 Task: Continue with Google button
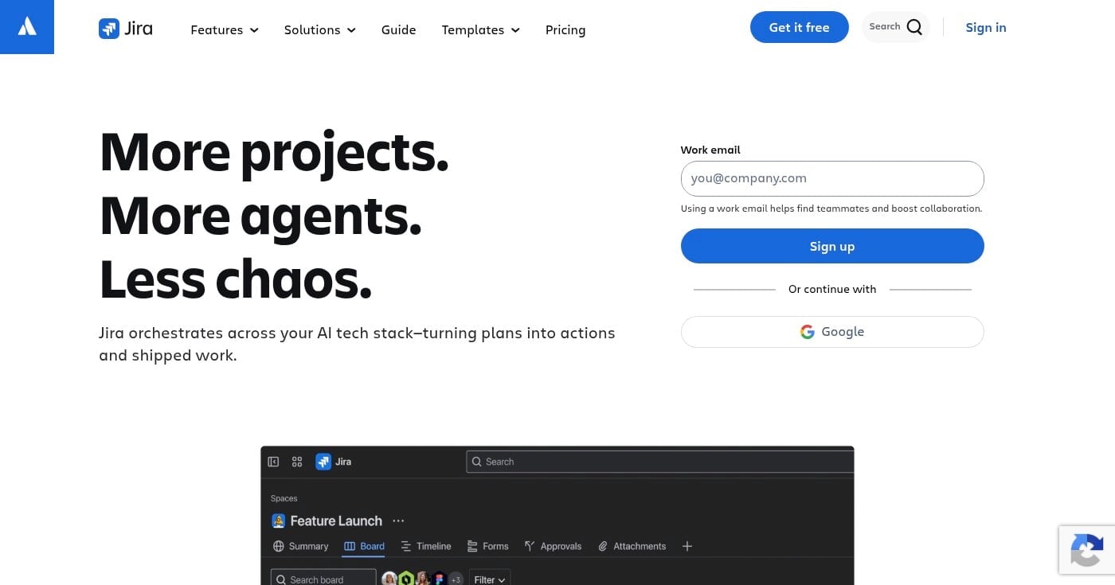832,332
